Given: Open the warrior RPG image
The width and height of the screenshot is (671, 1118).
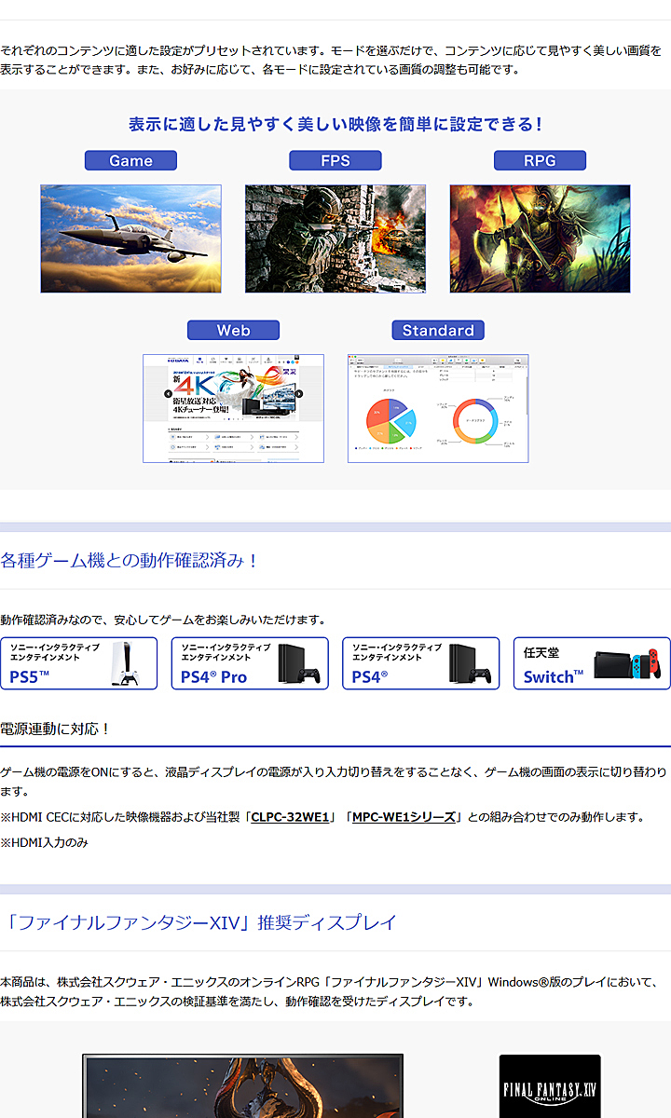Looking at the screenshot, I should pyautogui.click(x=541, y=239).
